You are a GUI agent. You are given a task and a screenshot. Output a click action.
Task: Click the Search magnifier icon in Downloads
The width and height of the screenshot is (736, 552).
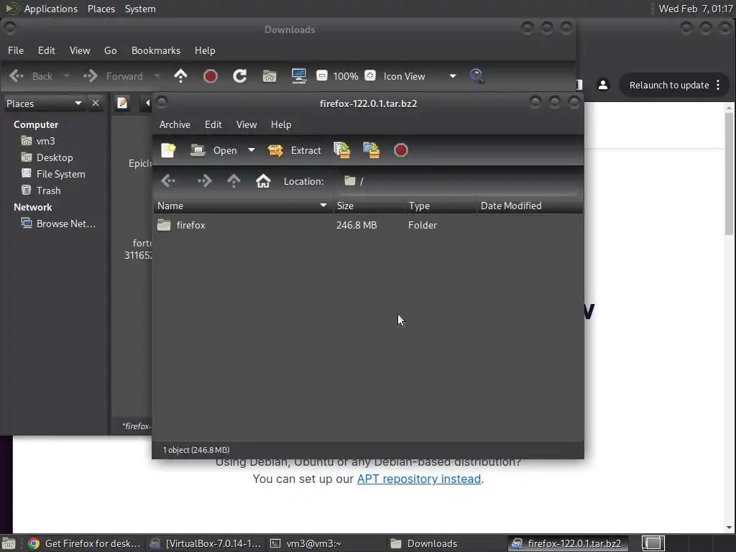(x=477, y=76)
